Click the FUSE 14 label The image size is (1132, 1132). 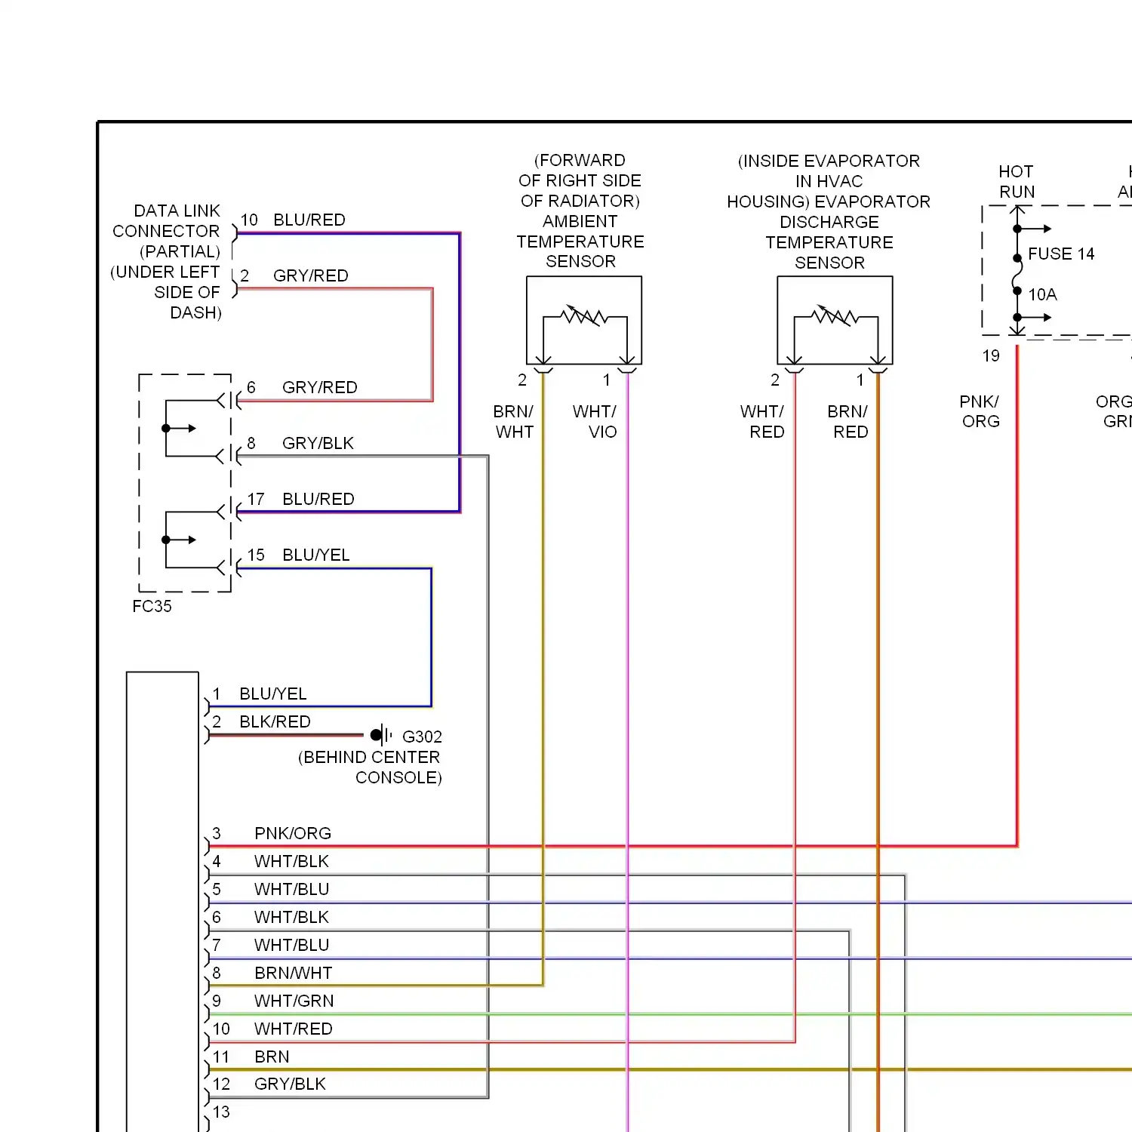point(1061,254)
